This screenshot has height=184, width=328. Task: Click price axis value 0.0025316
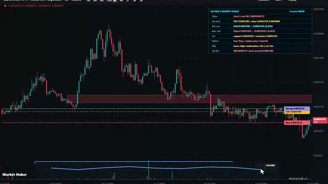click(319, 107)
